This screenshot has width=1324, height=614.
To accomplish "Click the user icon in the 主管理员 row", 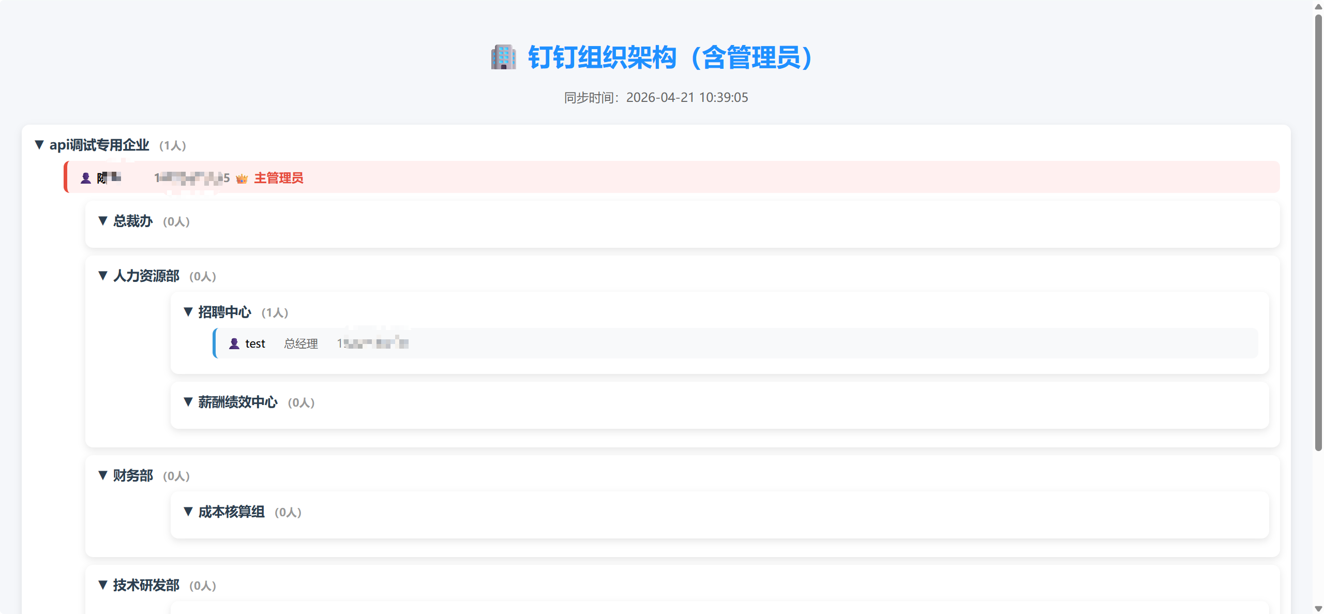I will pyautogui.click(x=86, y=178).
